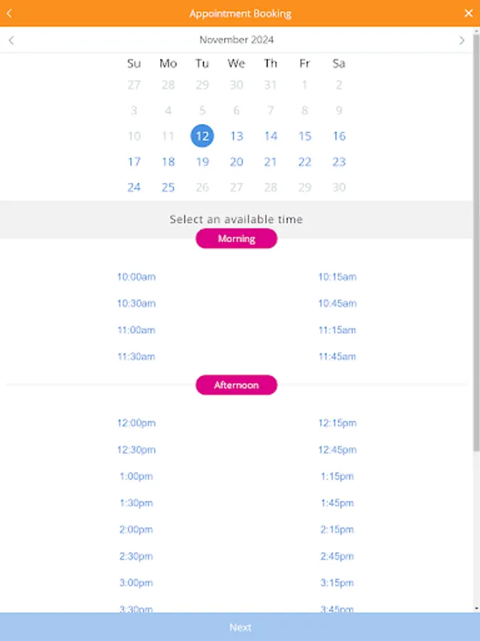Viewport: 480px width, 641px height.
Task: Select the last available date, November 25
Action: [168, 187]
